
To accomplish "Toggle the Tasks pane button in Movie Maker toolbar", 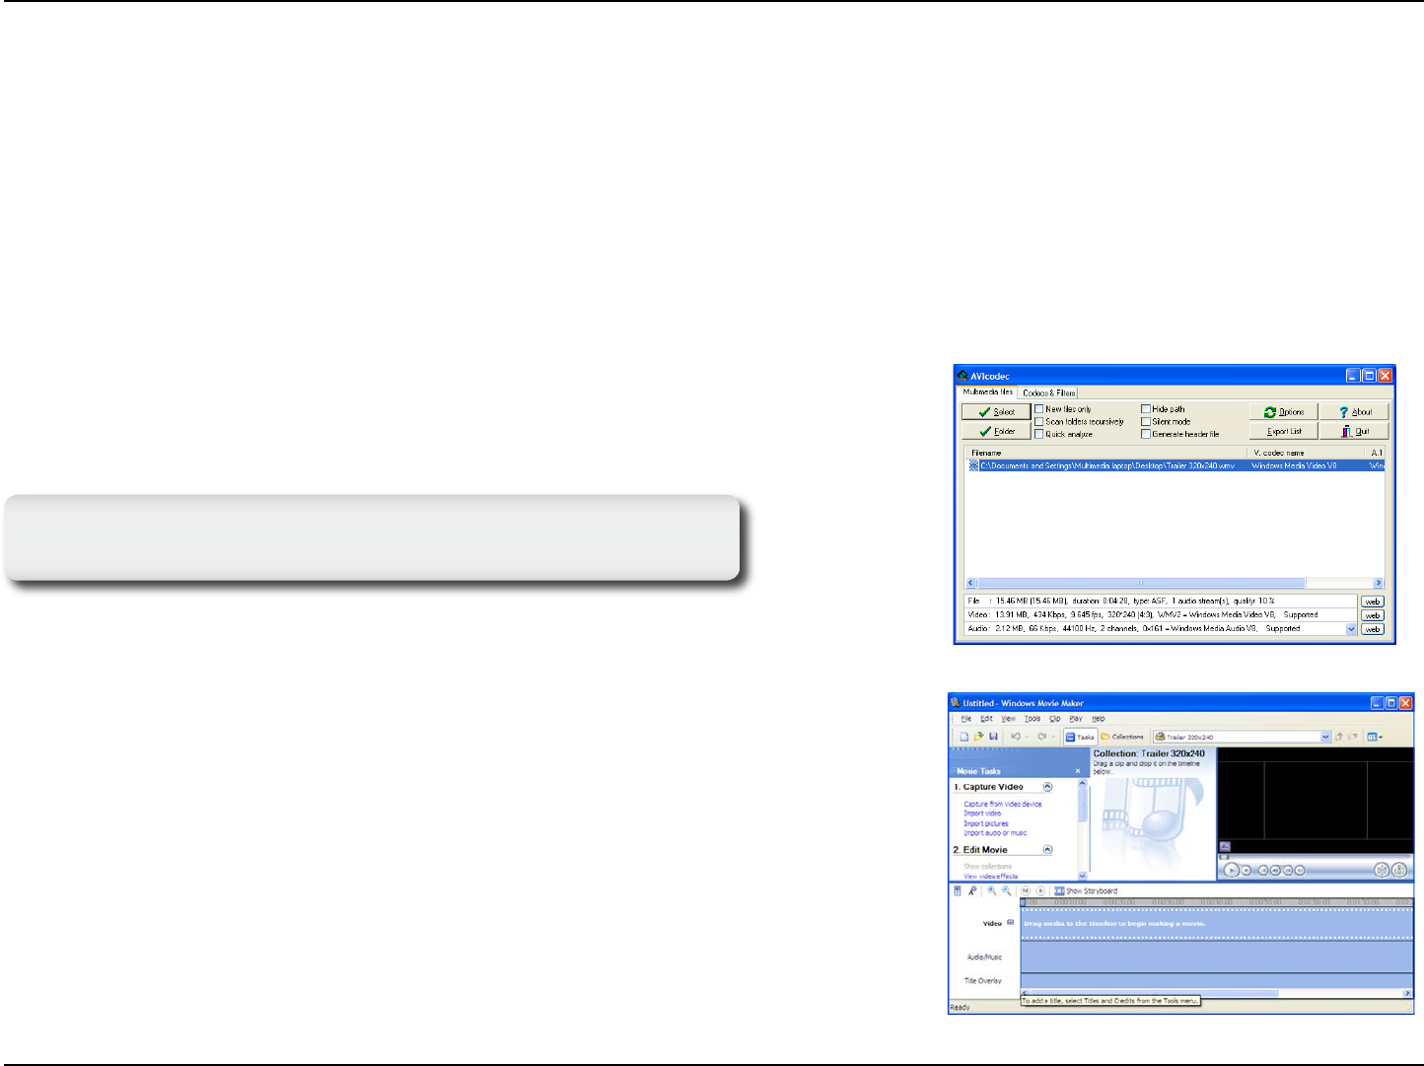I will 1080,737.
